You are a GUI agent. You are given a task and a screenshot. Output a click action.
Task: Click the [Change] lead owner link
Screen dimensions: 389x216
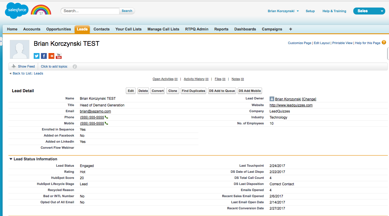309,99
